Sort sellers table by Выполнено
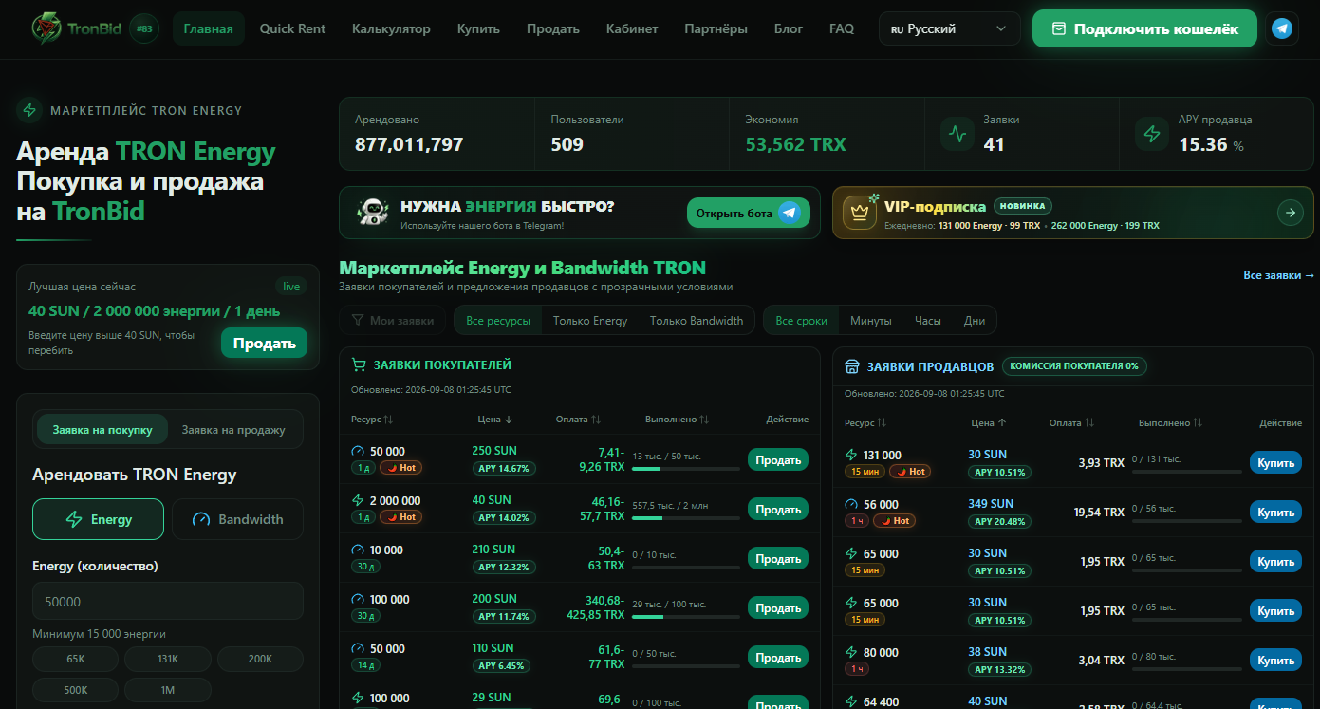The width and height of the screenshot is (1320, 709). 1170,422
